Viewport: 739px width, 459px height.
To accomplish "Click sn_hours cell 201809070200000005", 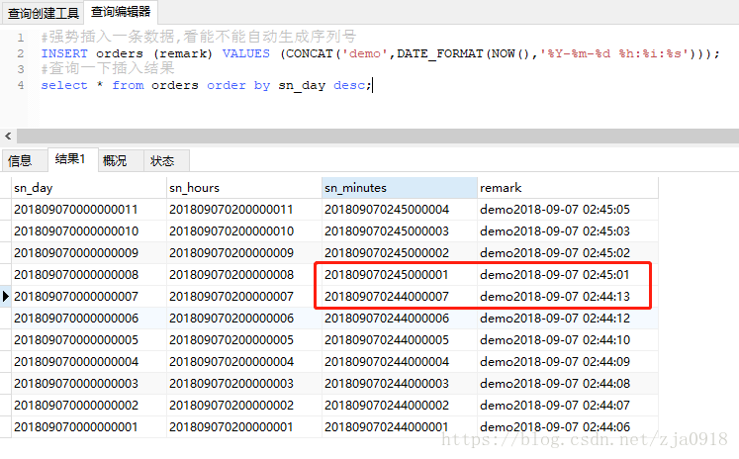I will point(244,339).
